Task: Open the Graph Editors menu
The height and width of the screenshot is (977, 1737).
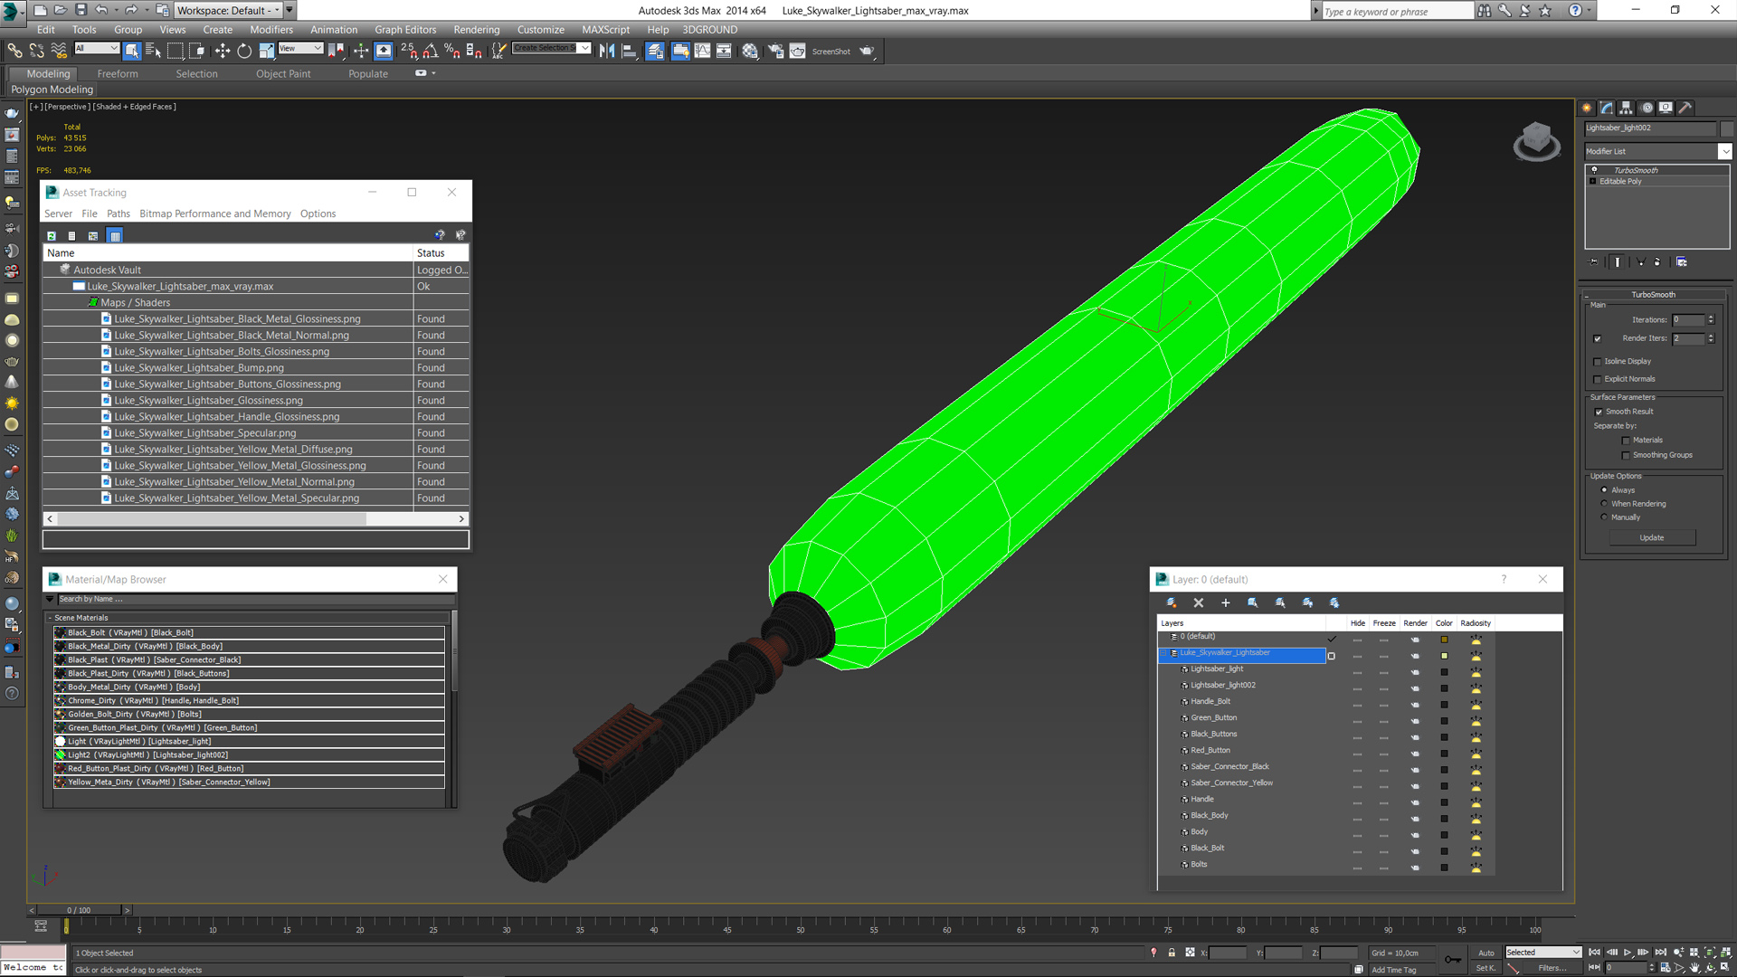Action: pos(405,30)
